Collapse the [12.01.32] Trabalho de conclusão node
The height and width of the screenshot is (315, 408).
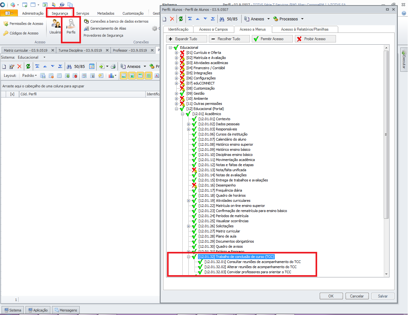pos(188,257)
